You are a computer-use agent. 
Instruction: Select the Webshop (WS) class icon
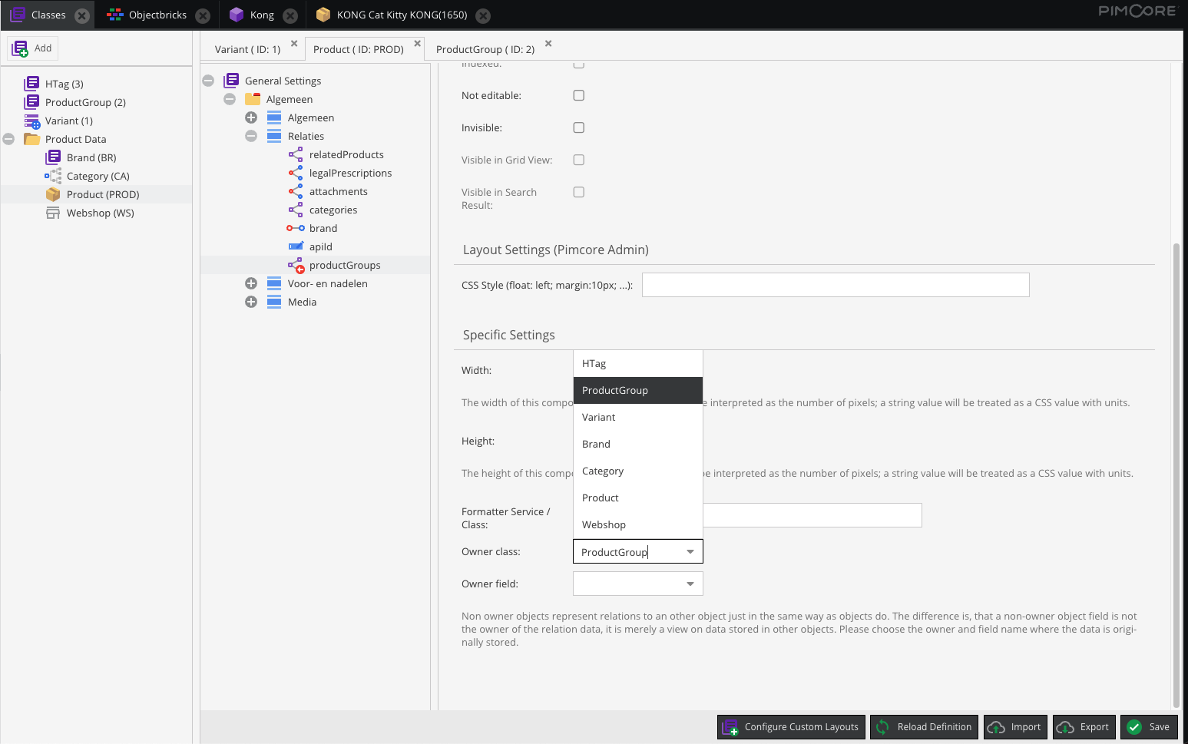coord(54,213)
